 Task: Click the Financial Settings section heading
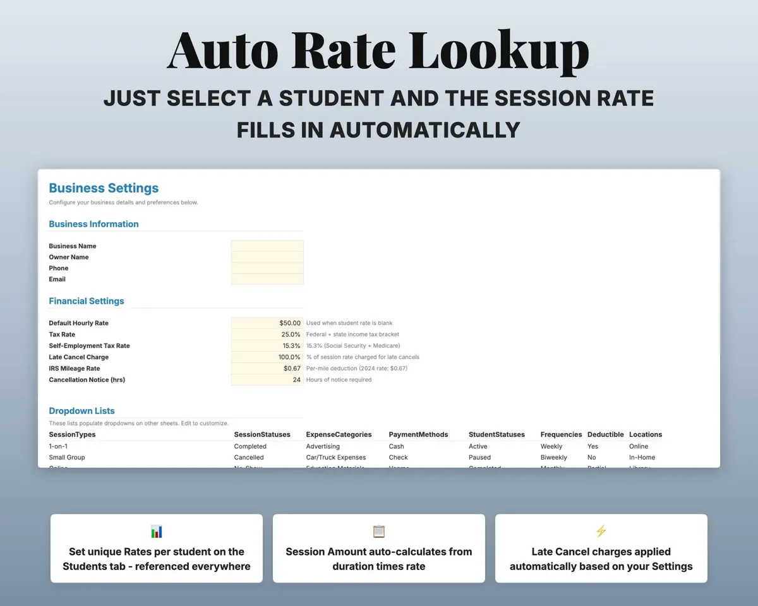87,301
